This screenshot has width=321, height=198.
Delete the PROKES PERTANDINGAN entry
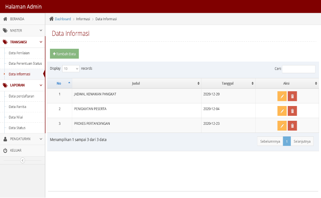[292, 126]
